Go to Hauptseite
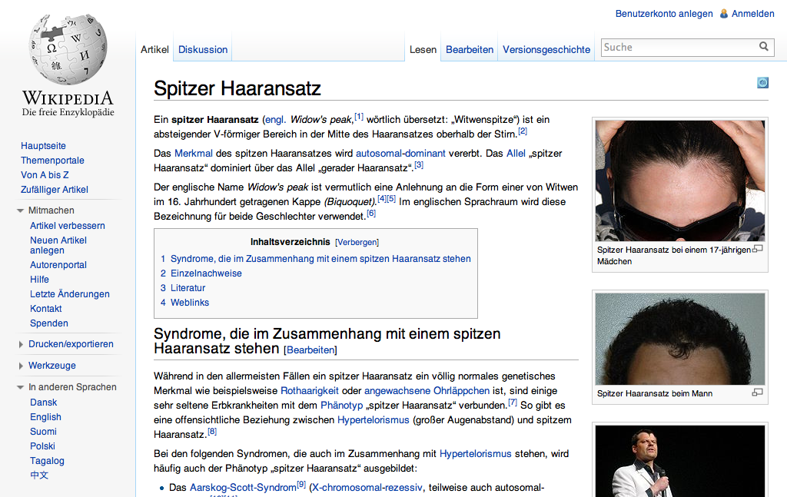Viewport: 787px width, 497px height. pyautogui.click(x=43, y=146)
